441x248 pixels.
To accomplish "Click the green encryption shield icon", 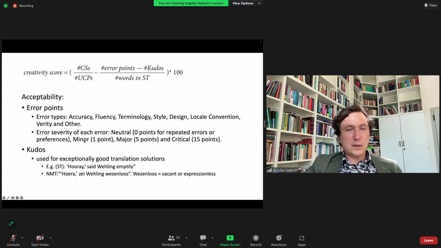I will pyautogui.click(x=6, y=6).
